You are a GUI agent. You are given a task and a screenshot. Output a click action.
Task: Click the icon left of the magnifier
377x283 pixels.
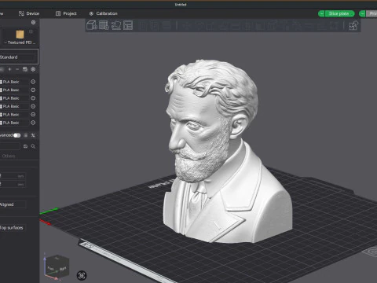coord(25,146)
